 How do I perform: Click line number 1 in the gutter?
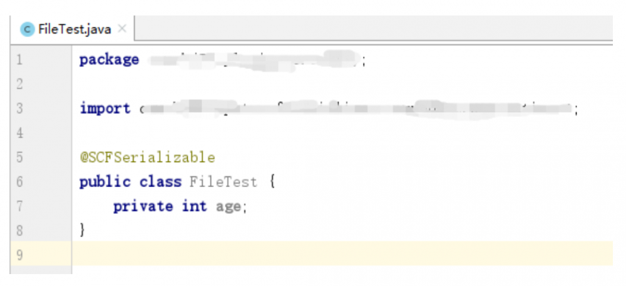click(19, 60)
